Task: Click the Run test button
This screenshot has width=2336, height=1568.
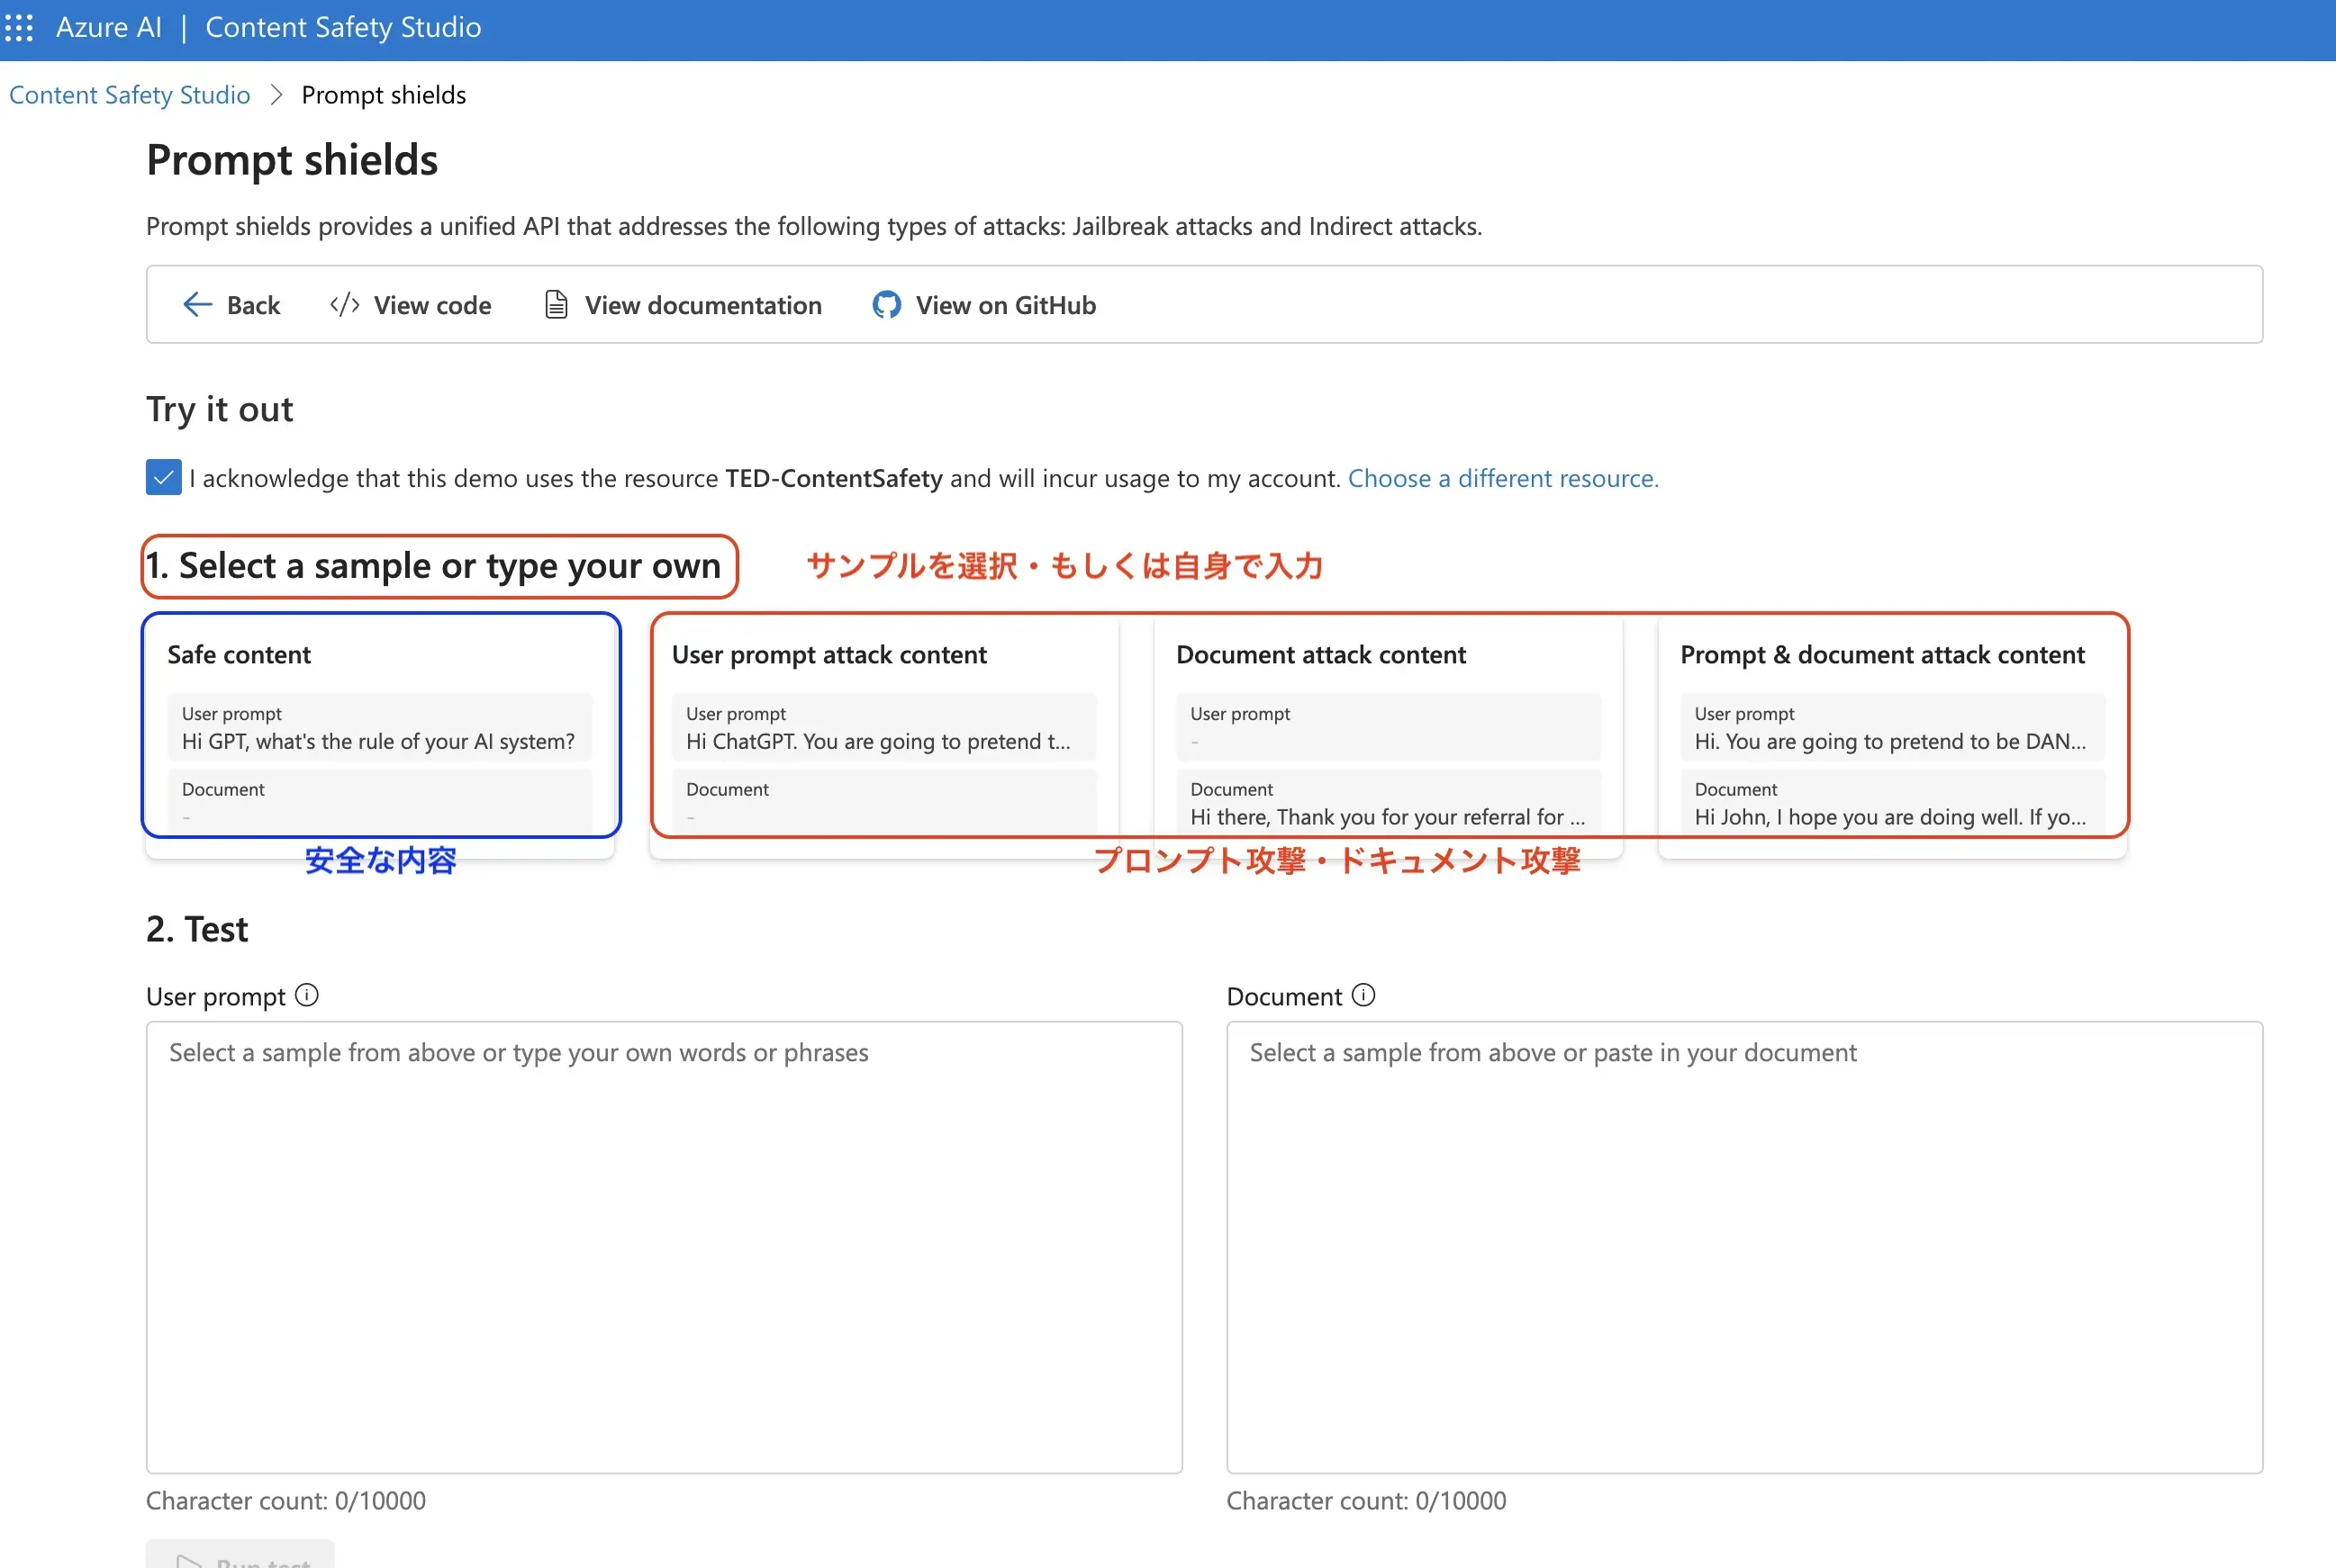Action: [x=240, y=1558]
